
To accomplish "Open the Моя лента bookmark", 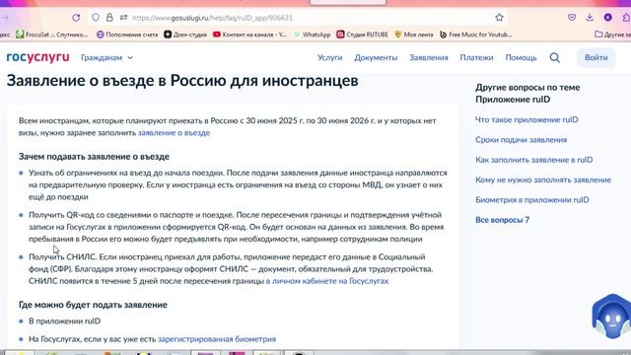I will pos(414,35).
